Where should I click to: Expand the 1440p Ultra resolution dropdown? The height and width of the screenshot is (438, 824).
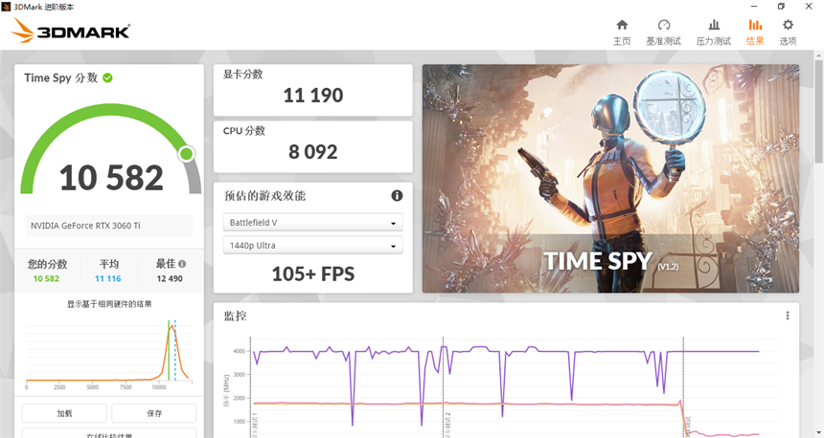coord(312,245)
